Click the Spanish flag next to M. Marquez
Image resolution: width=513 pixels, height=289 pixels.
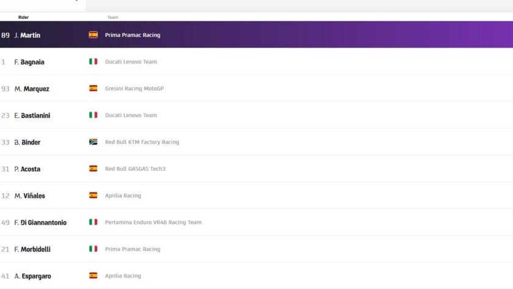[x=93, y=89]
